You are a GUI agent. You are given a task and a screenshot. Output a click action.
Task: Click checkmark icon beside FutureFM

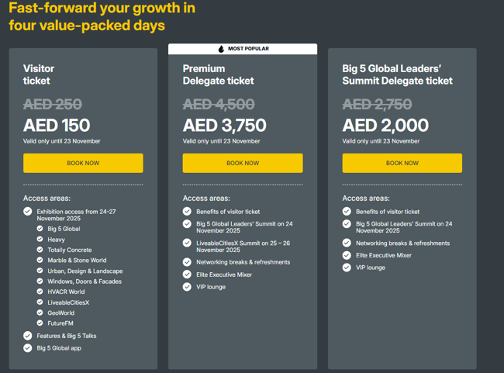40,323
